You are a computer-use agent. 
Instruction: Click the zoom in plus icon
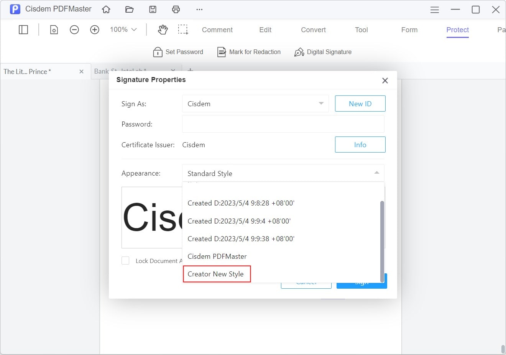tap(95, 30)
